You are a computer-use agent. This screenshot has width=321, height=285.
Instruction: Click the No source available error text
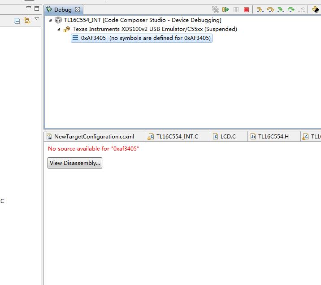tap(93, 148)
